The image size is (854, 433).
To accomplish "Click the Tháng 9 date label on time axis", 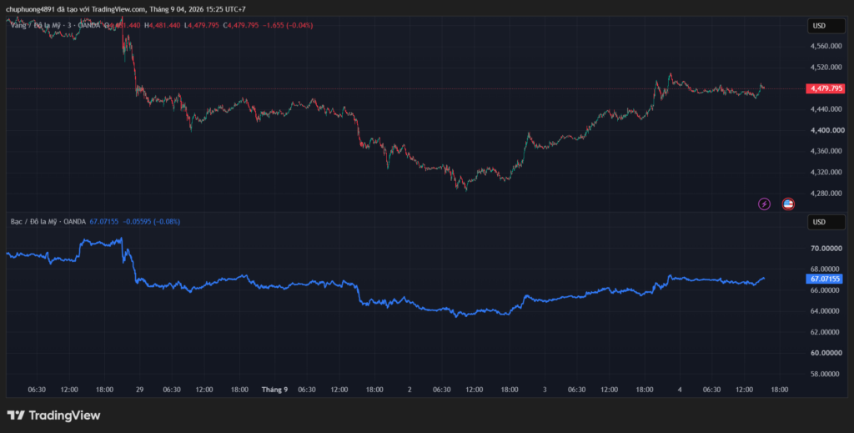I will pos(274,390).
